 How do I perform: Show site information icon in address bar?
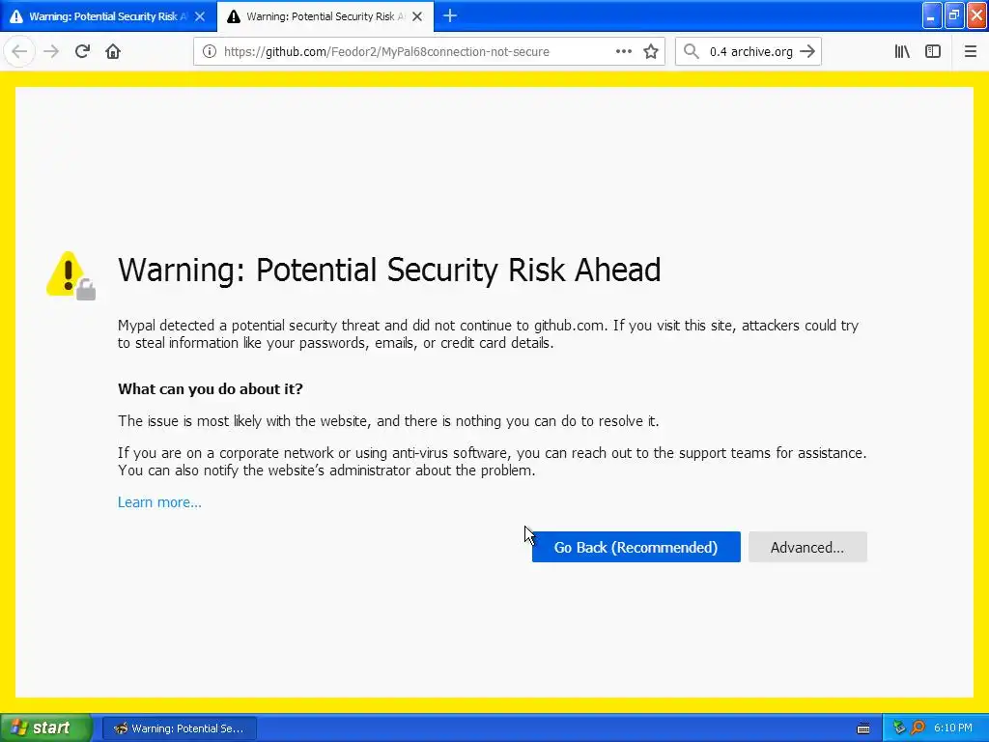coord(210,52)
